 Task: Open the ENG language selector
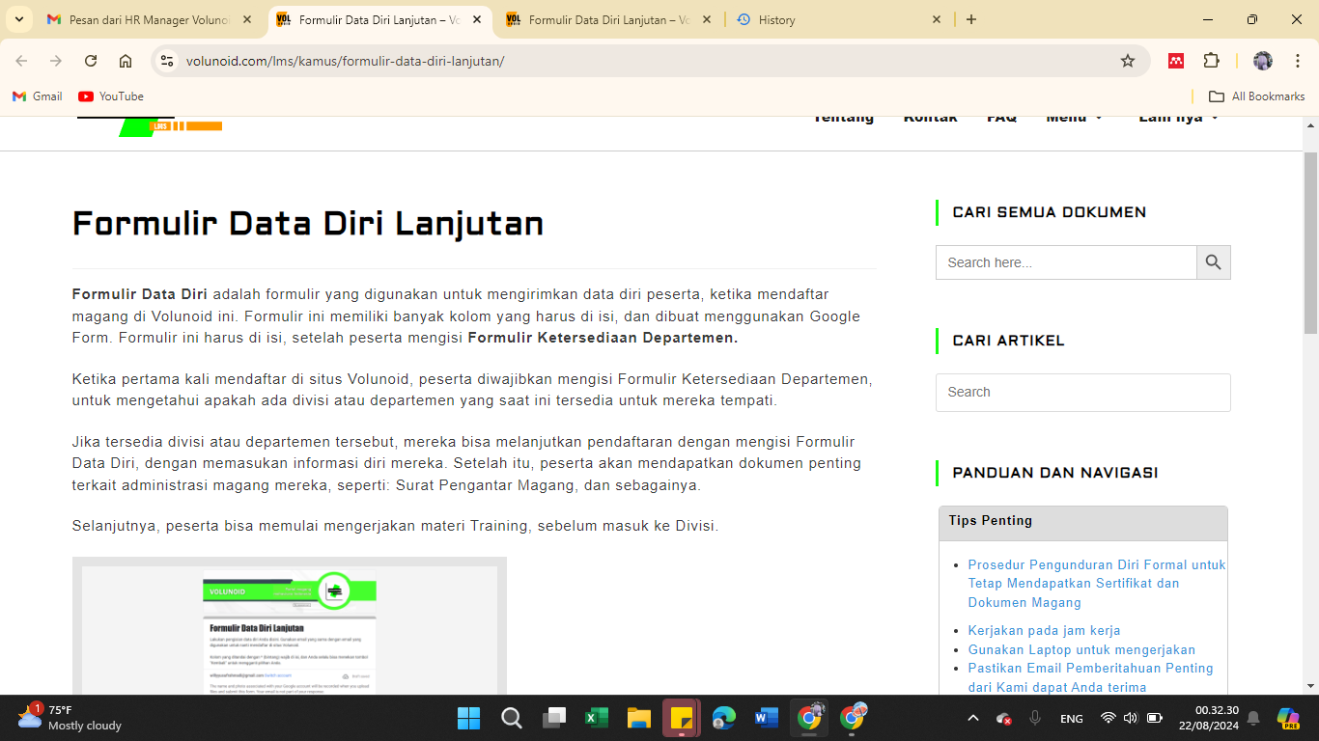point(1071,719)
